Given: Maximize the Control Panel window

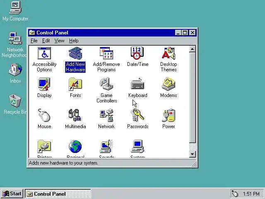Looking at the screenshot, I should pyautogui.click(x=185, y=32).
